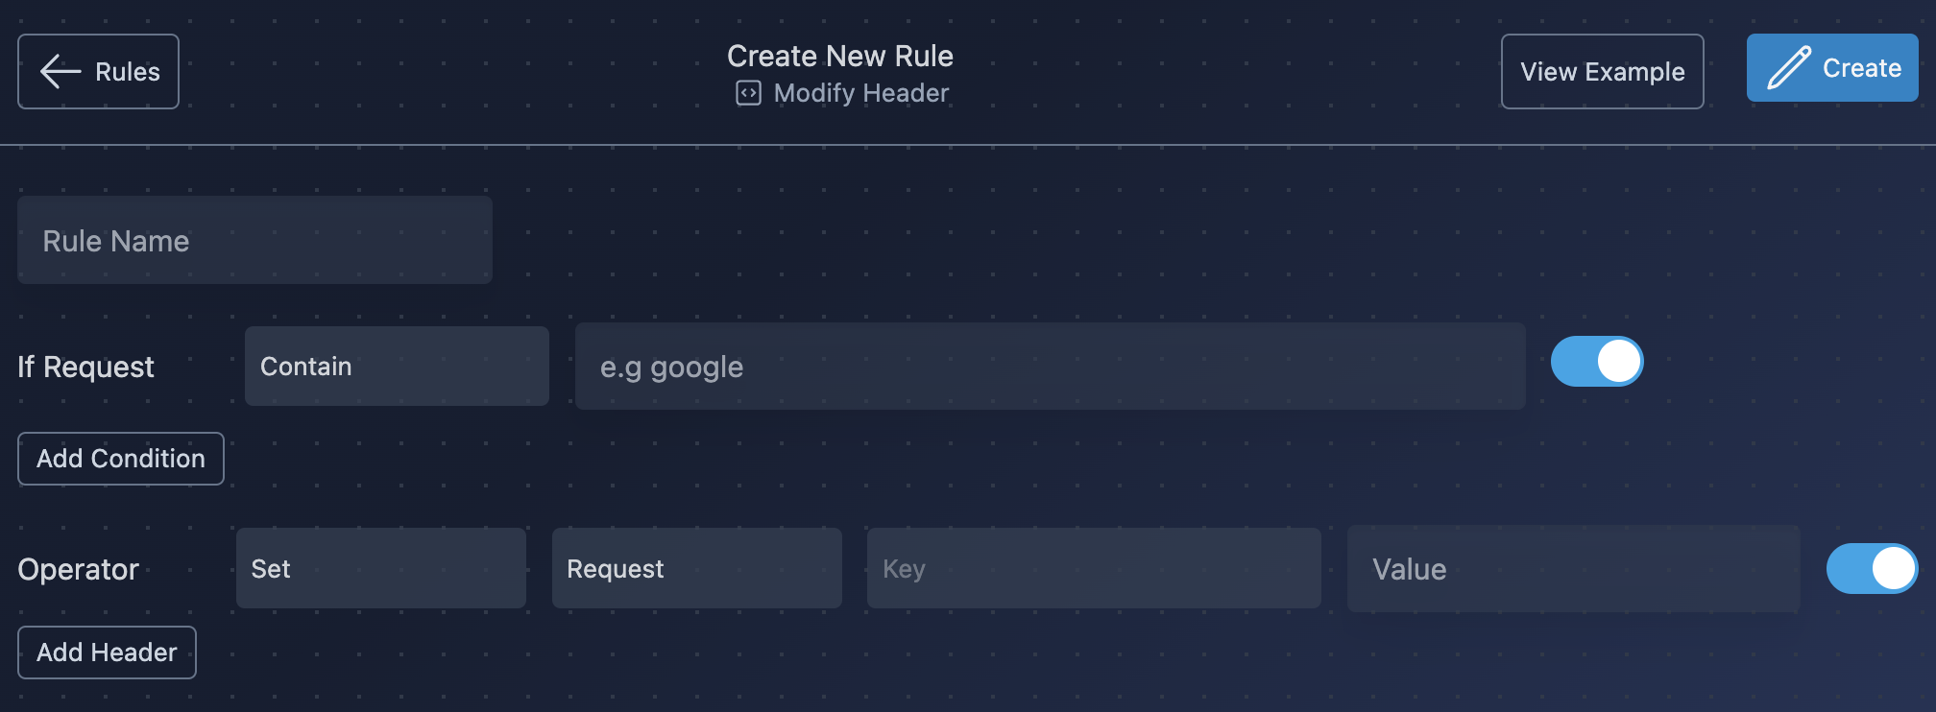
Task: Expand the Set operator dropdown
Action: 381,568
